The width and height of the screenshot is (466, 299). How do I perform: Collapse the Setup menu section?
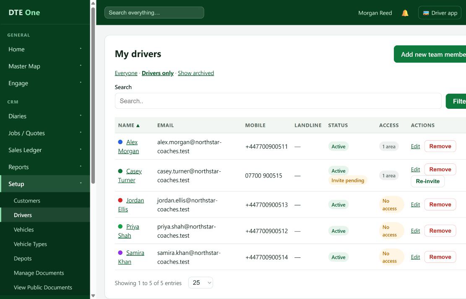click(x=45, y=184)
